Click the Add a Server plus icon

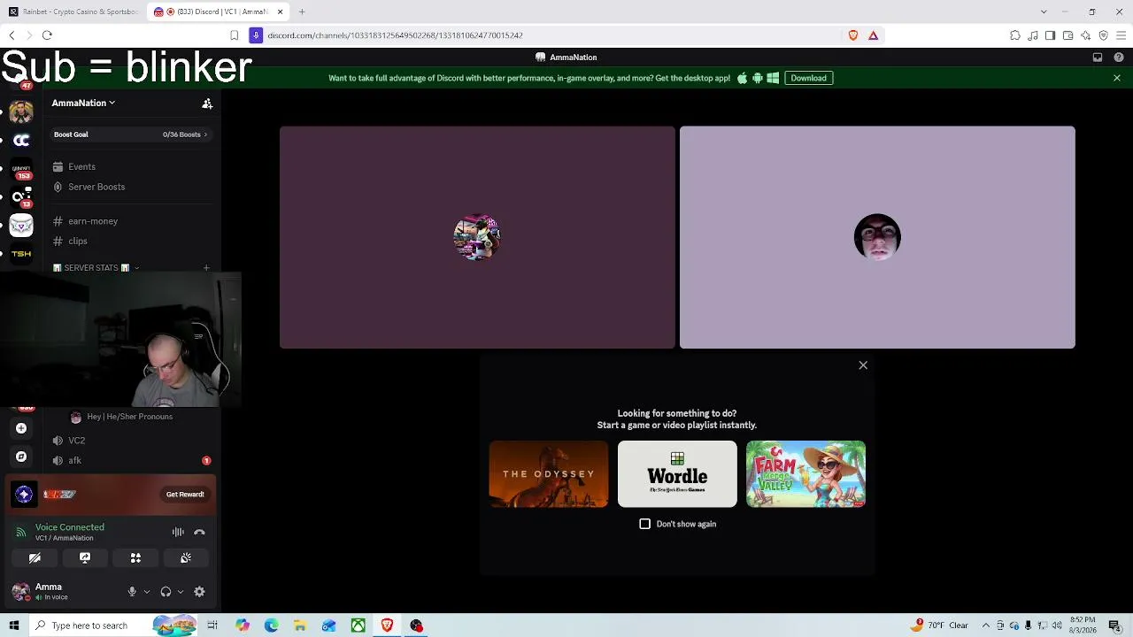point(21,428)
